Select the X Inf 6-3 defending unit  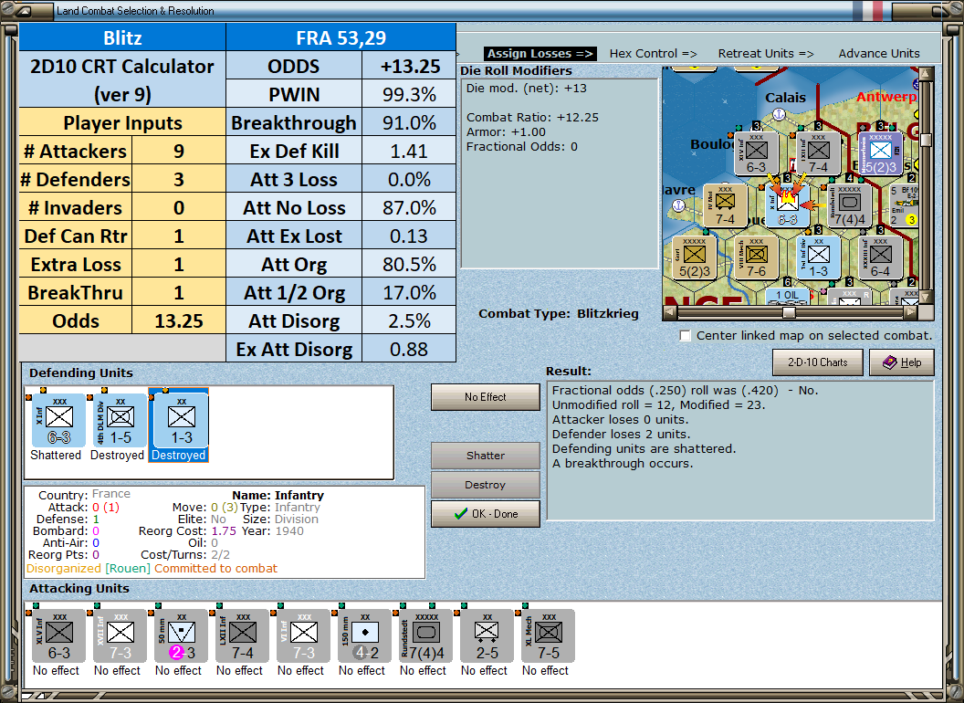point(58,421)
